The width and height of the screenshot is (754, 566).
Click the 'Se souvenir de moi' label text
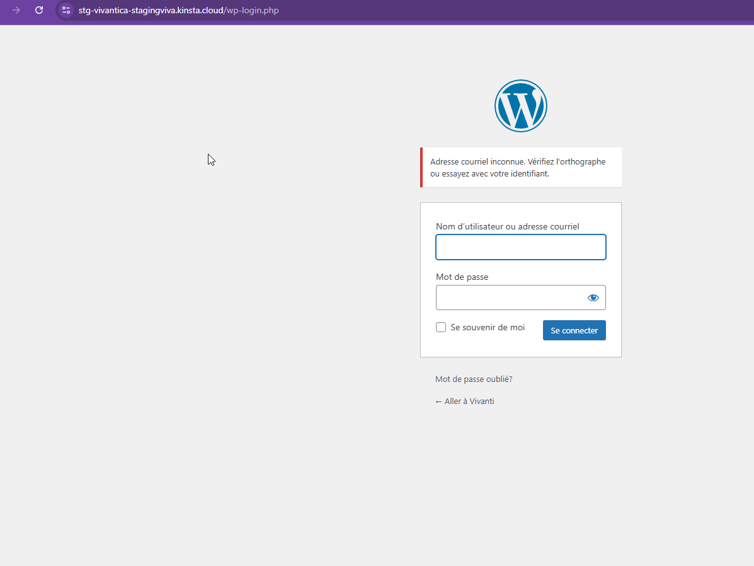click(x=488, y=327)
